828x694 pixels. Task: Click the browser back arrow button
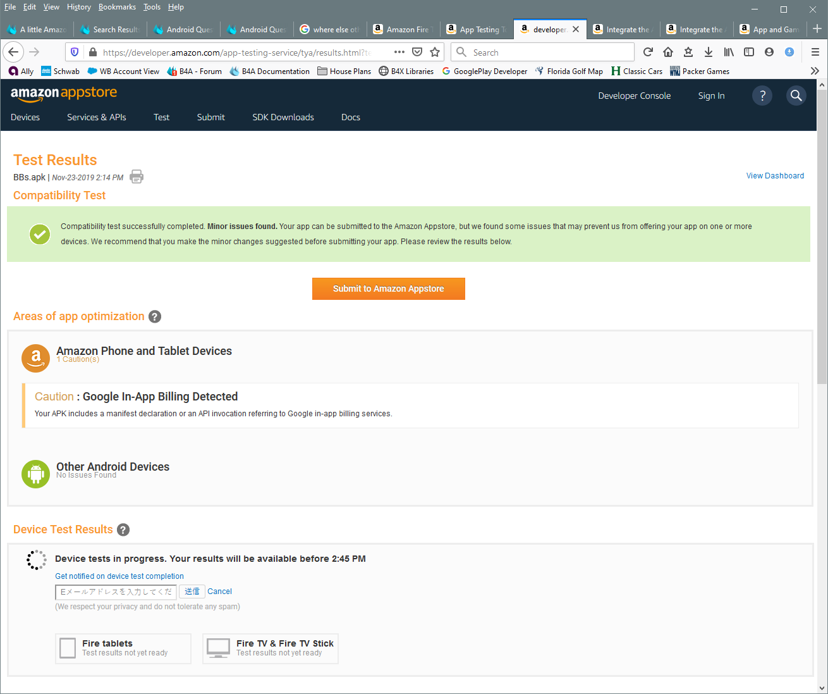(x=13, y=52)
